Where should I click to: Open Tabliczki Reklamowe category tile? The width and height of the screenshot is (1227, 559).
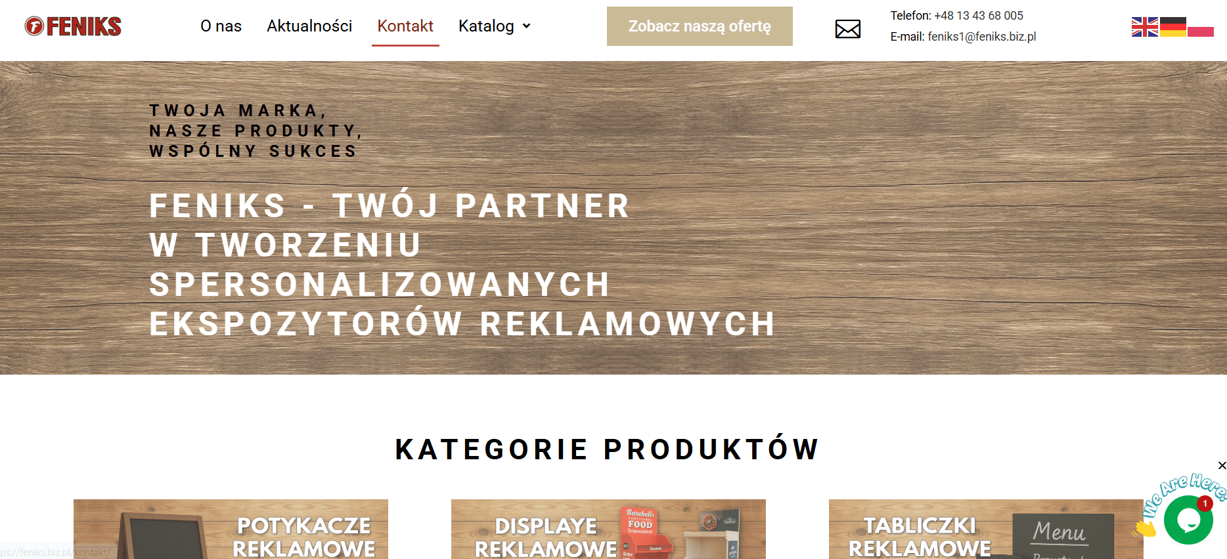click(986, 529)
